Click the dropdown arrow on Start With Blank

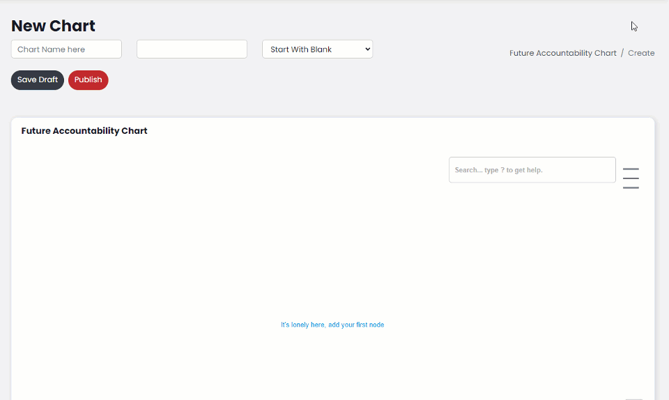pyautogui.click(x=367, y=49)
